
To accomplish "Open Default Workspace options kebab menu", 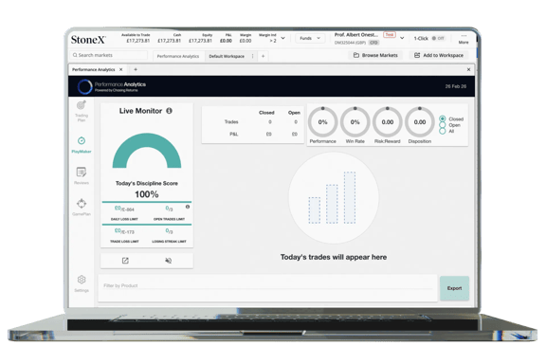I will [252, 56].
